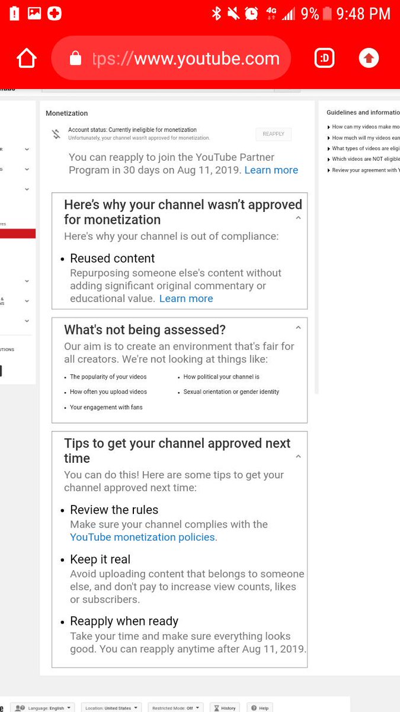
Task: Click the History footer button
Action: coord(225,708)
